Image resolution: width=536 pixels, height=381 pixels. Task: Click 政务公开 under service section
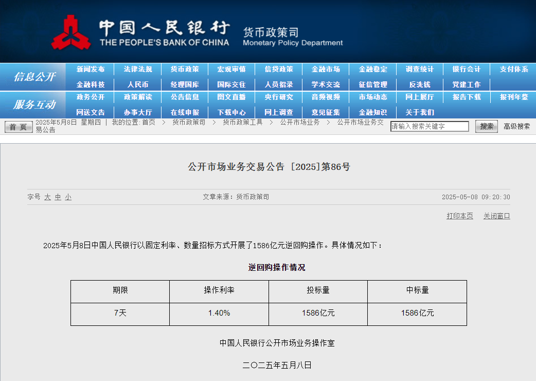[91, 97]
